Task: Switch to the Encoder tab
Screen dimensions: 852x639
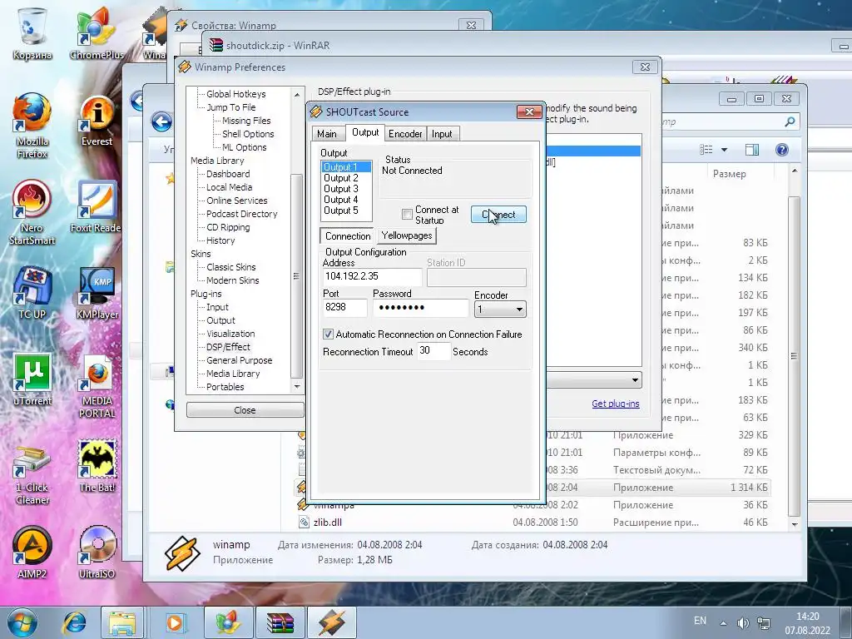Action: click(405, 134)
